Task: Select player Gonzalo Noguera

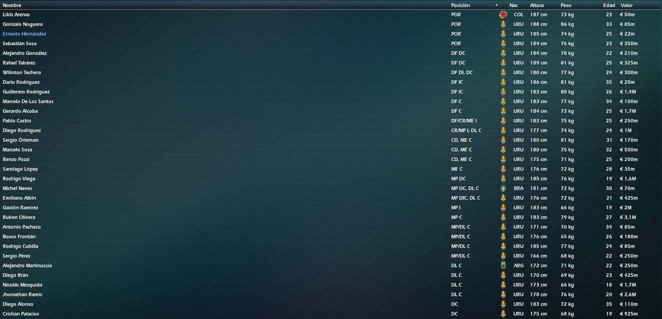Action: tap(23, 24)
